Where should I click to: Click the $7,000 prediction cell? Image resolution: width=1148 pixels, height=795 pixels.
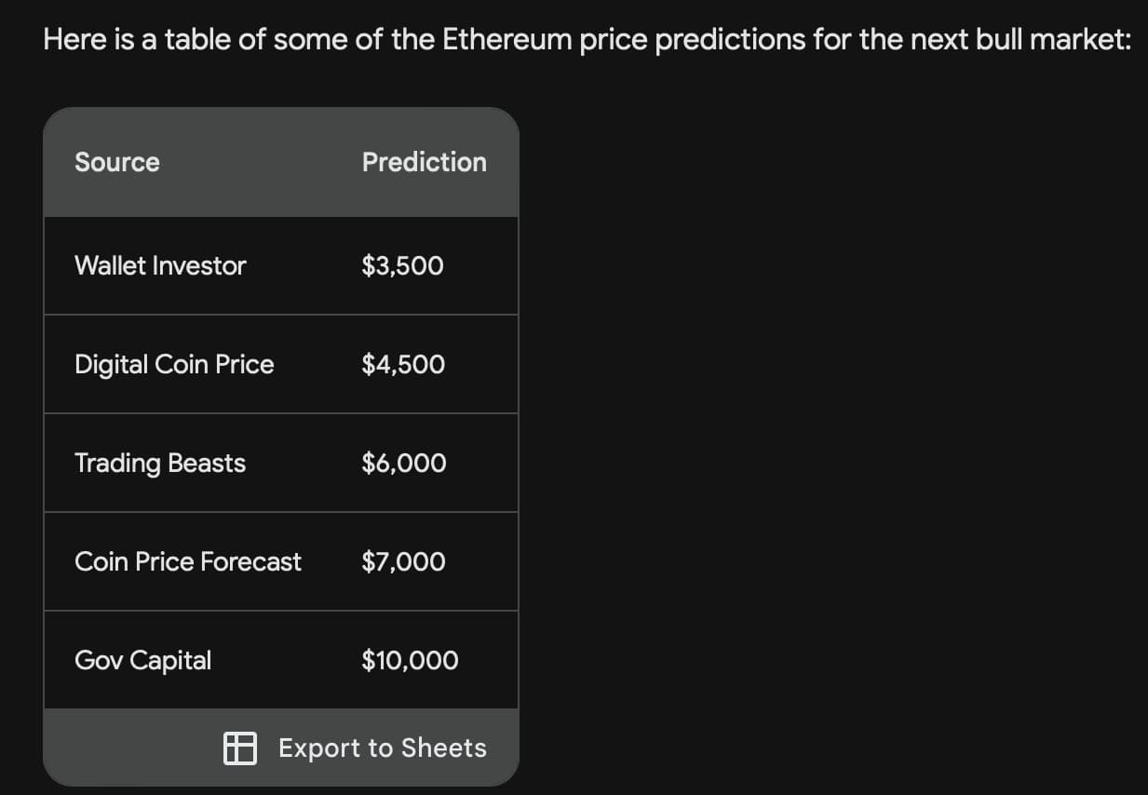(404, 561)
